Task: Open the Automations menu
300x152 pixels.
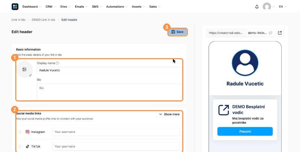Action: pos(117,7)
